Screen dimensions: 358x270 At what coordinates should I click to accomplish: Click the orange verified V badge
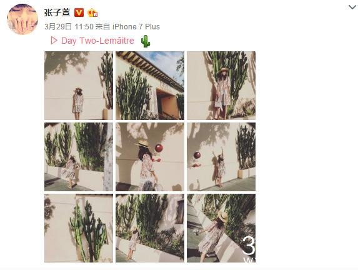tap(79, 12)
